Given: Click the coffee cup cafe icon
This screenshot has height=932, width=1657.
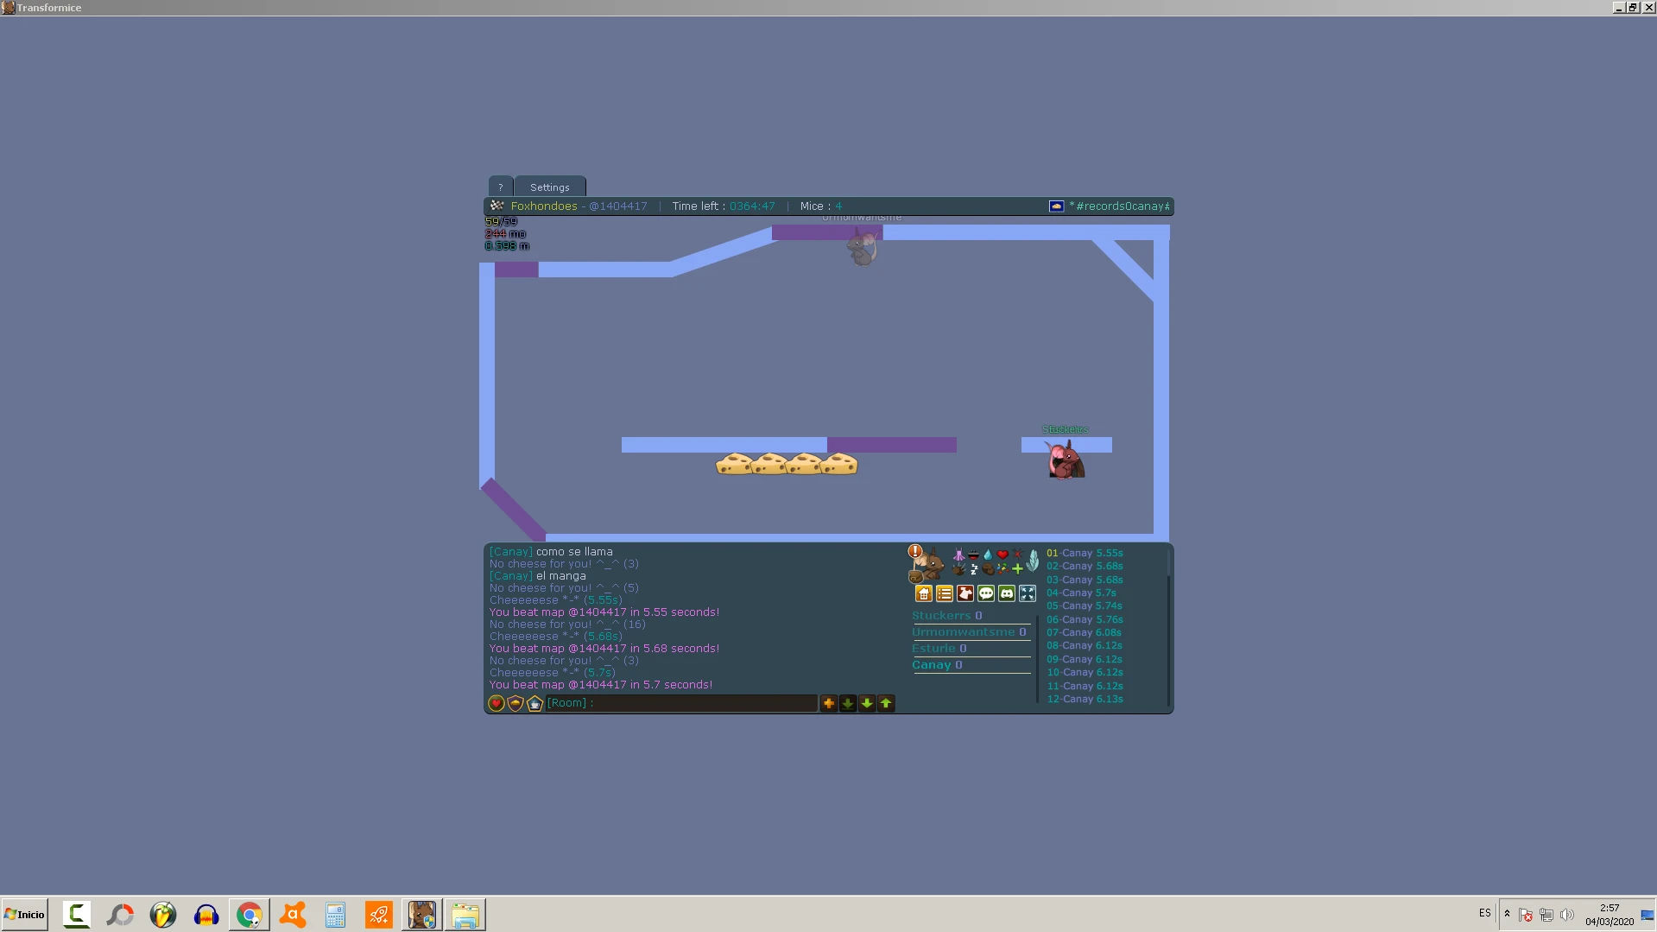Looking at the screenshot, I should click(x=534, y=703).
